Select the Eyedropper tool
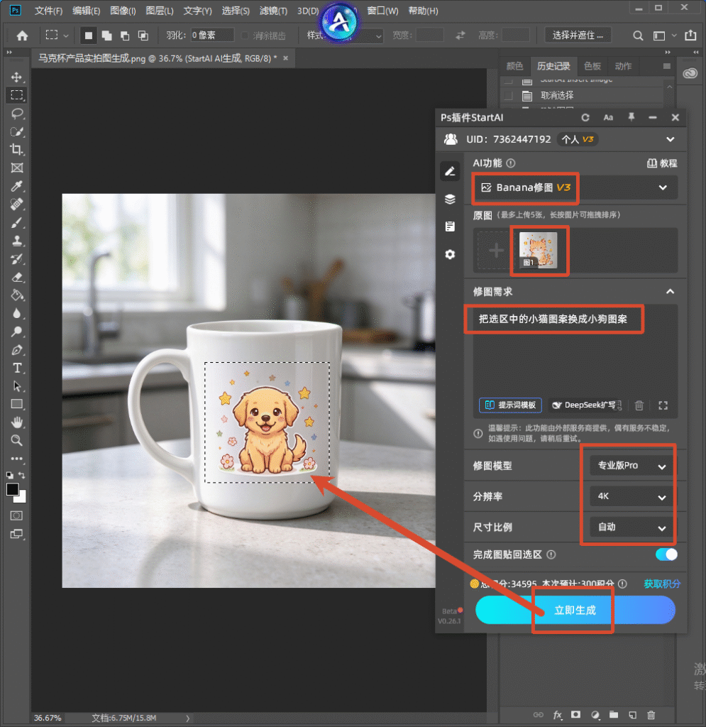 pyautogui.click(x=17, y=186)
